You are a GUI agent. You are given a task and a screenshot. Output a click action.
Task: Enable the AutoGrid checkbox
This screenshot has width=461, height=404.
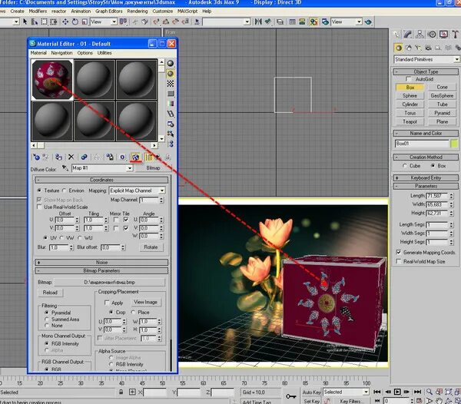point(408,79)
